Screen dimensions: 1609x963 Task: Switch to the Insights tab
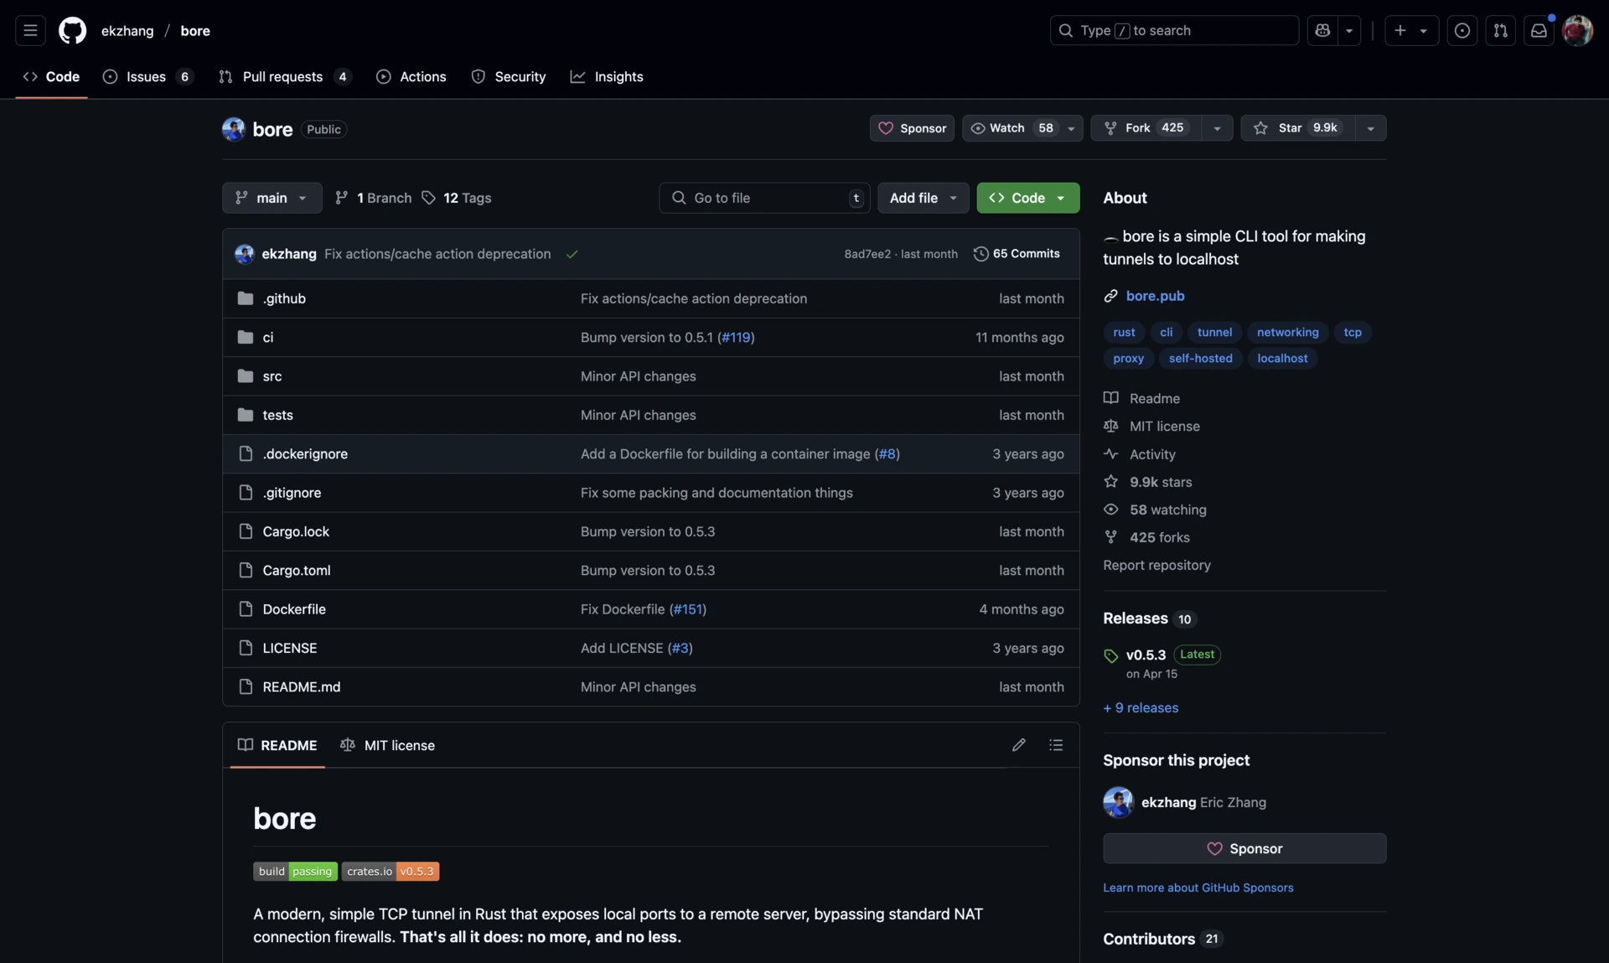(x=607, y=76)
